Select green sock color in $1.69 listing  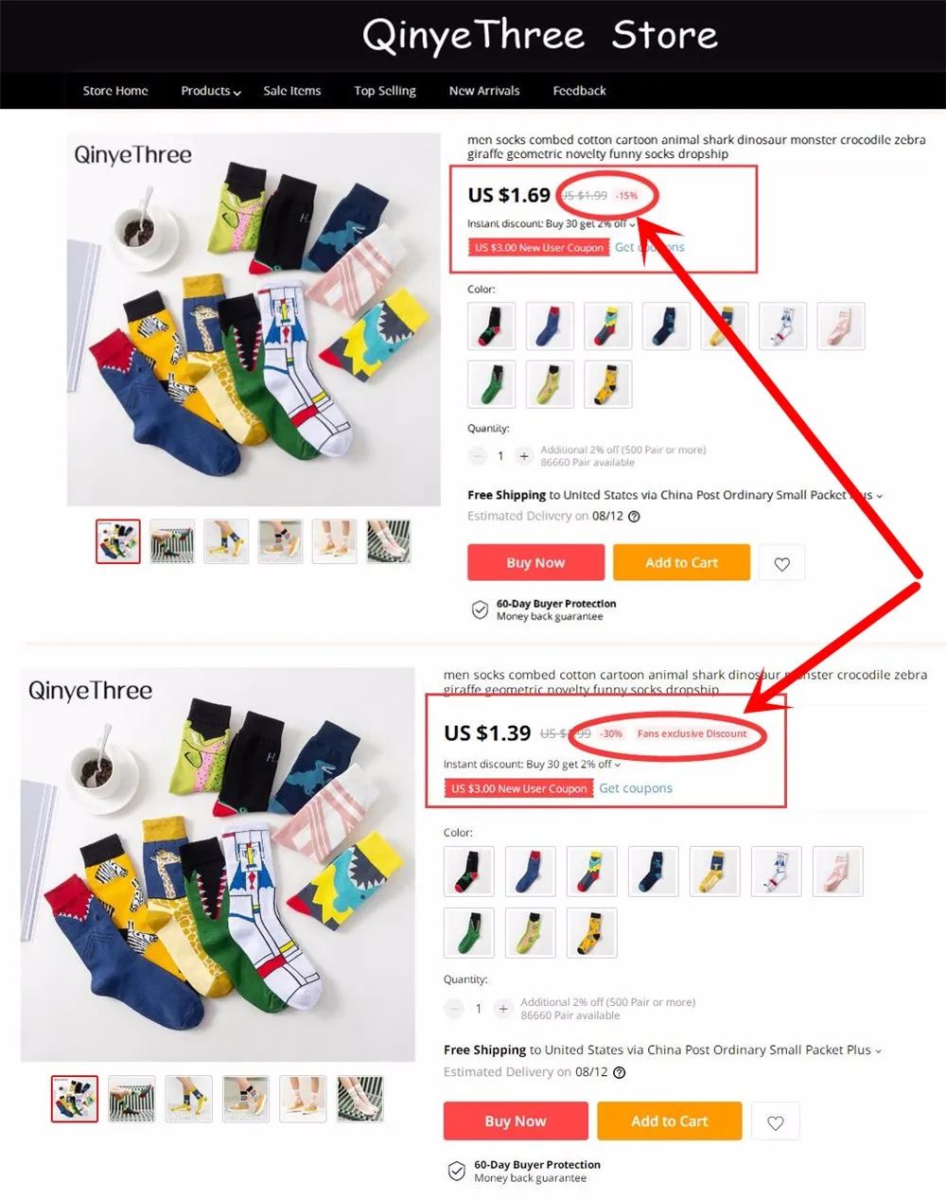click(492, 384)
